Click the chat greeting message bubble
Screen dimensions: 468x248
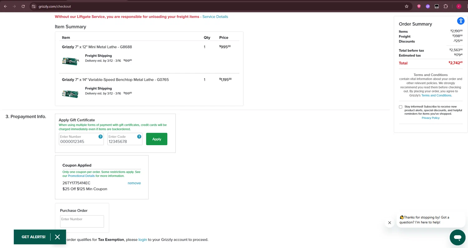[431, 220]
